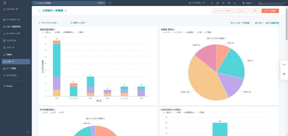Open Copilot sparkle button
The height and width of the screenshot is (136, 288).
tap(247, 3)
